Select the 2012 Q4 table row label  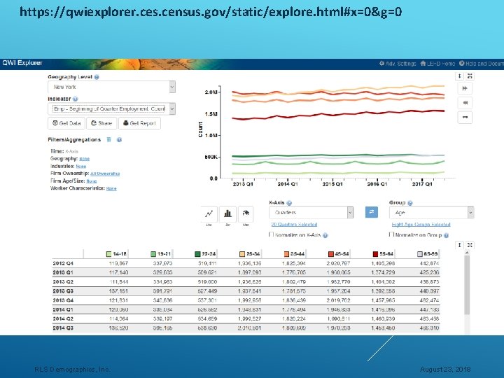coord(63,263)
